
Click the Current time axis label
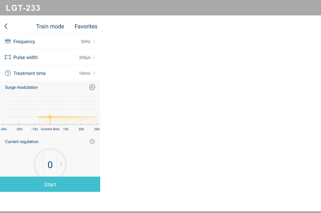[50, 129]
